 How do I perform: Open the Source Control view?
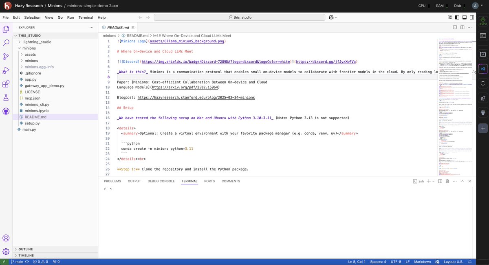[6, 57]
